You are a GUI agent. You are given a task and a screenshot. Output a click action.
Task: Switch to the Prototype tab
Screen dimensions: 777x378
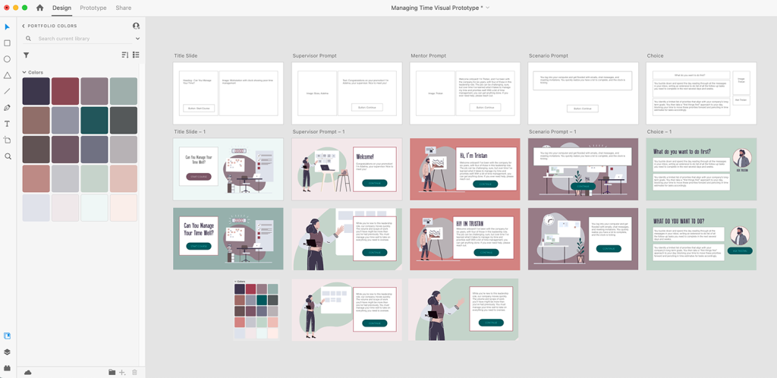(x=93, y=8)
